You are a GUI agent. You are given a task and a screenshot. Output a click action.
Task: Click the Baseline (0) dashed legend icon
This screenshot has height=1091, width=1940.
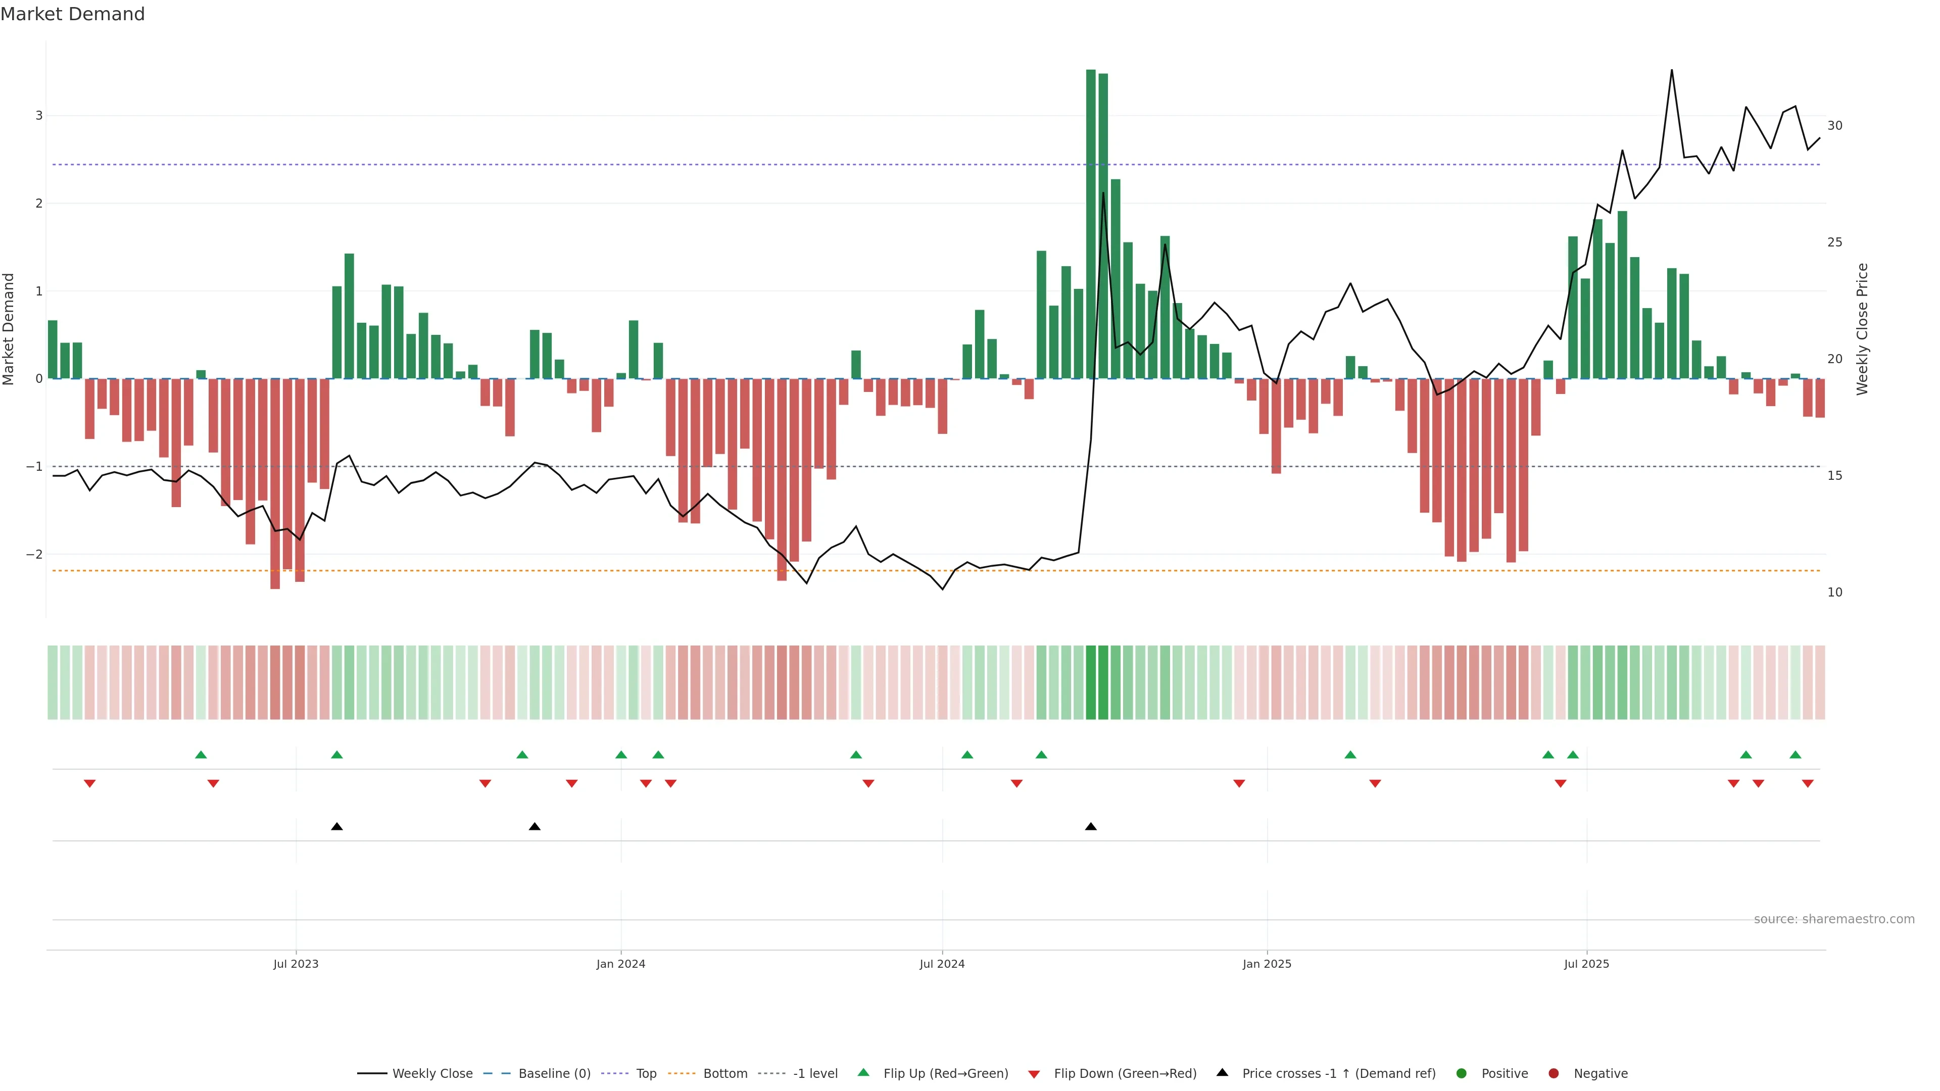click(496, 1074)
